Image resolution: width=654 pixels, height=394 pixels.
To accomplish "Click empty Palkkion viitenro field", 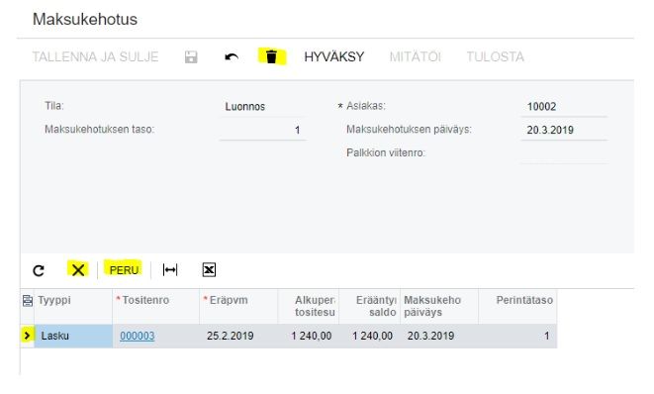I will pyautogui.click(x=564, y=153).
